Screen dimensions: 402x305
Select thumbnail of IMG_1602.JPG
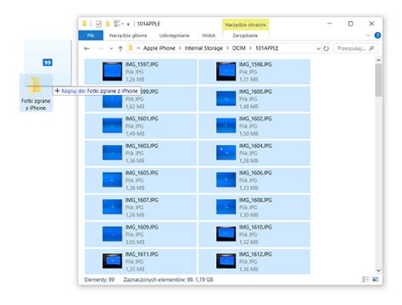tap(226, 125)
